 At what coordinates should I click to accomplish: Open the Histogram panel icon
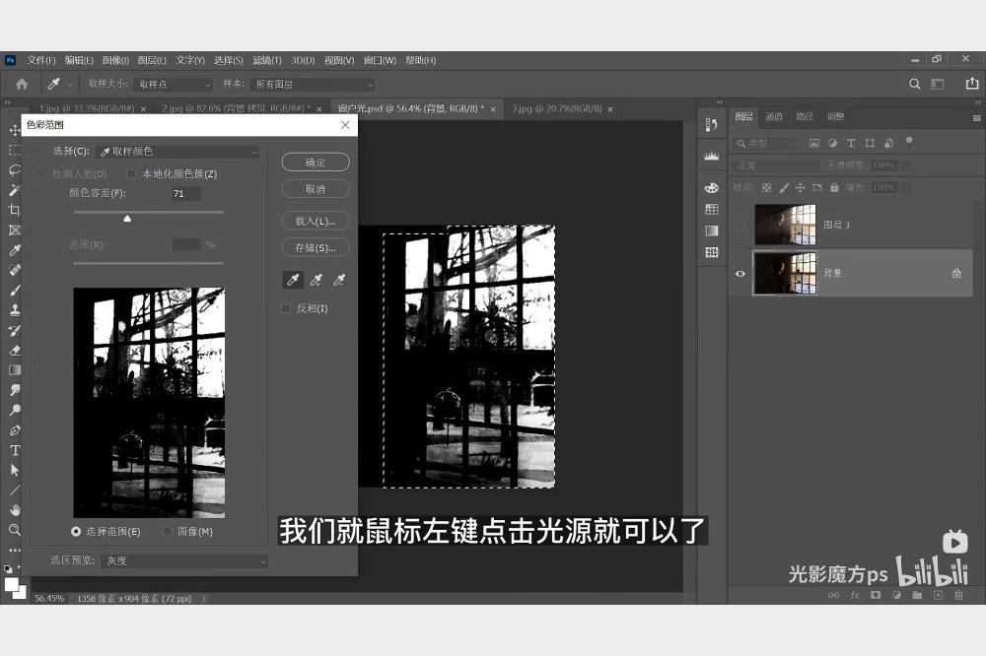click(711, 156)
